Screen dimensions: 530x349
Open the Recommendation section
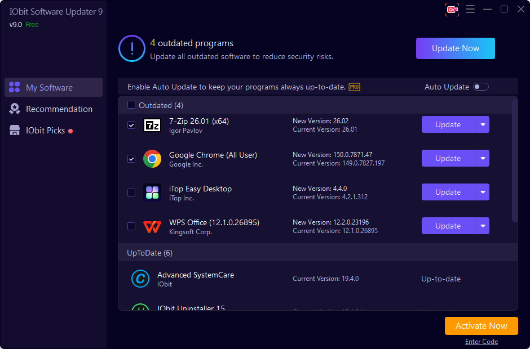pos(54,109)
